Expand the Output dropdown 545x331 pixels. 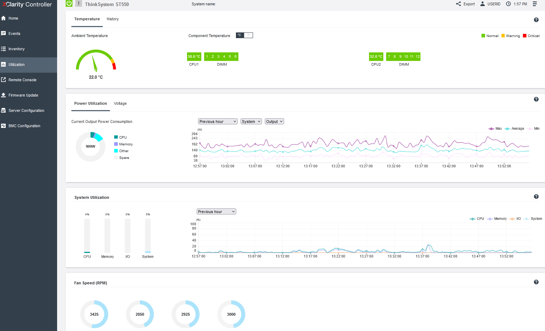[274, 121]
